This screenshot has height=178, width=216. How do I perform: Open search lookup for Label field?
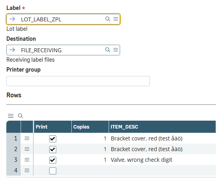coord(108,19)
